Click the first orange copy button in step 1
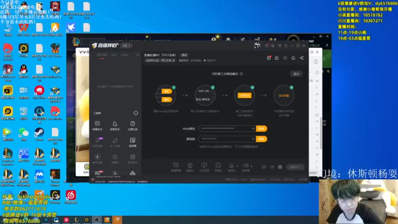Viewport: 398px width, 224px height. click(167, 91)
